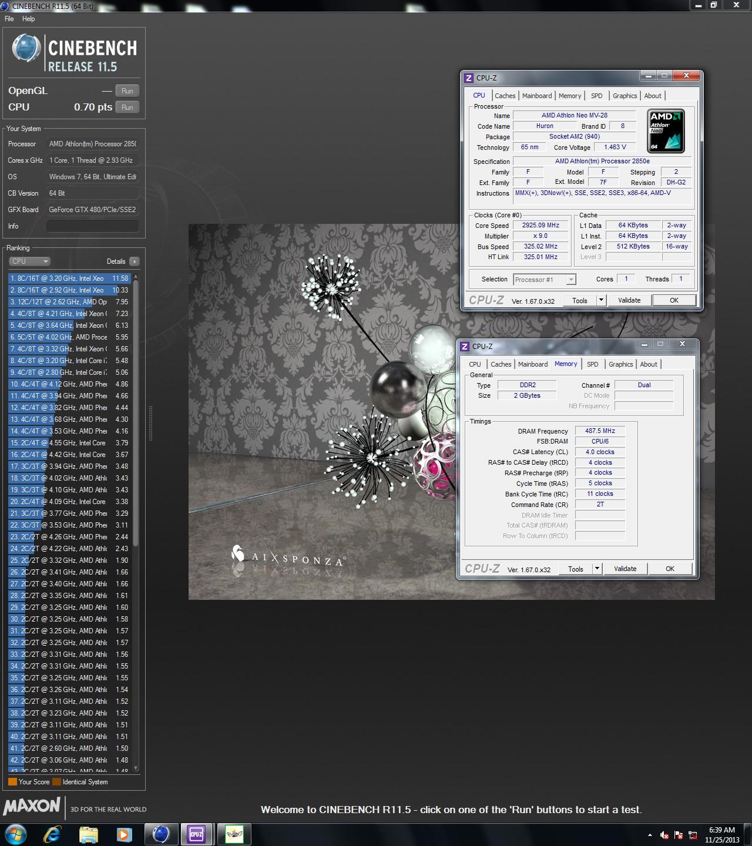752x846 pixels.
Task: Switch to SPD tab in upper CPU-Z window
Action: point(596,96)
